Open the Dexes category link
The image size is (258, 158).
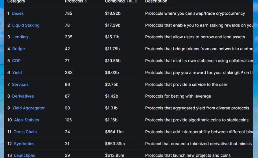coord(18,13)
